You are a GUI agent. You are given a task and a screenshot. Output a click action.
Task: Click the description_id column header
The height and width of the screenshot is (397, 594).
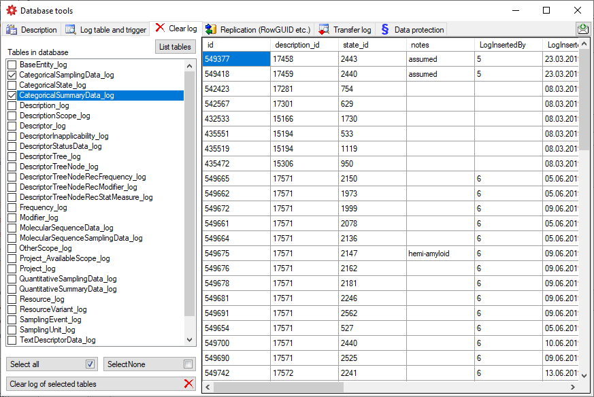click(x=304, y=45)
